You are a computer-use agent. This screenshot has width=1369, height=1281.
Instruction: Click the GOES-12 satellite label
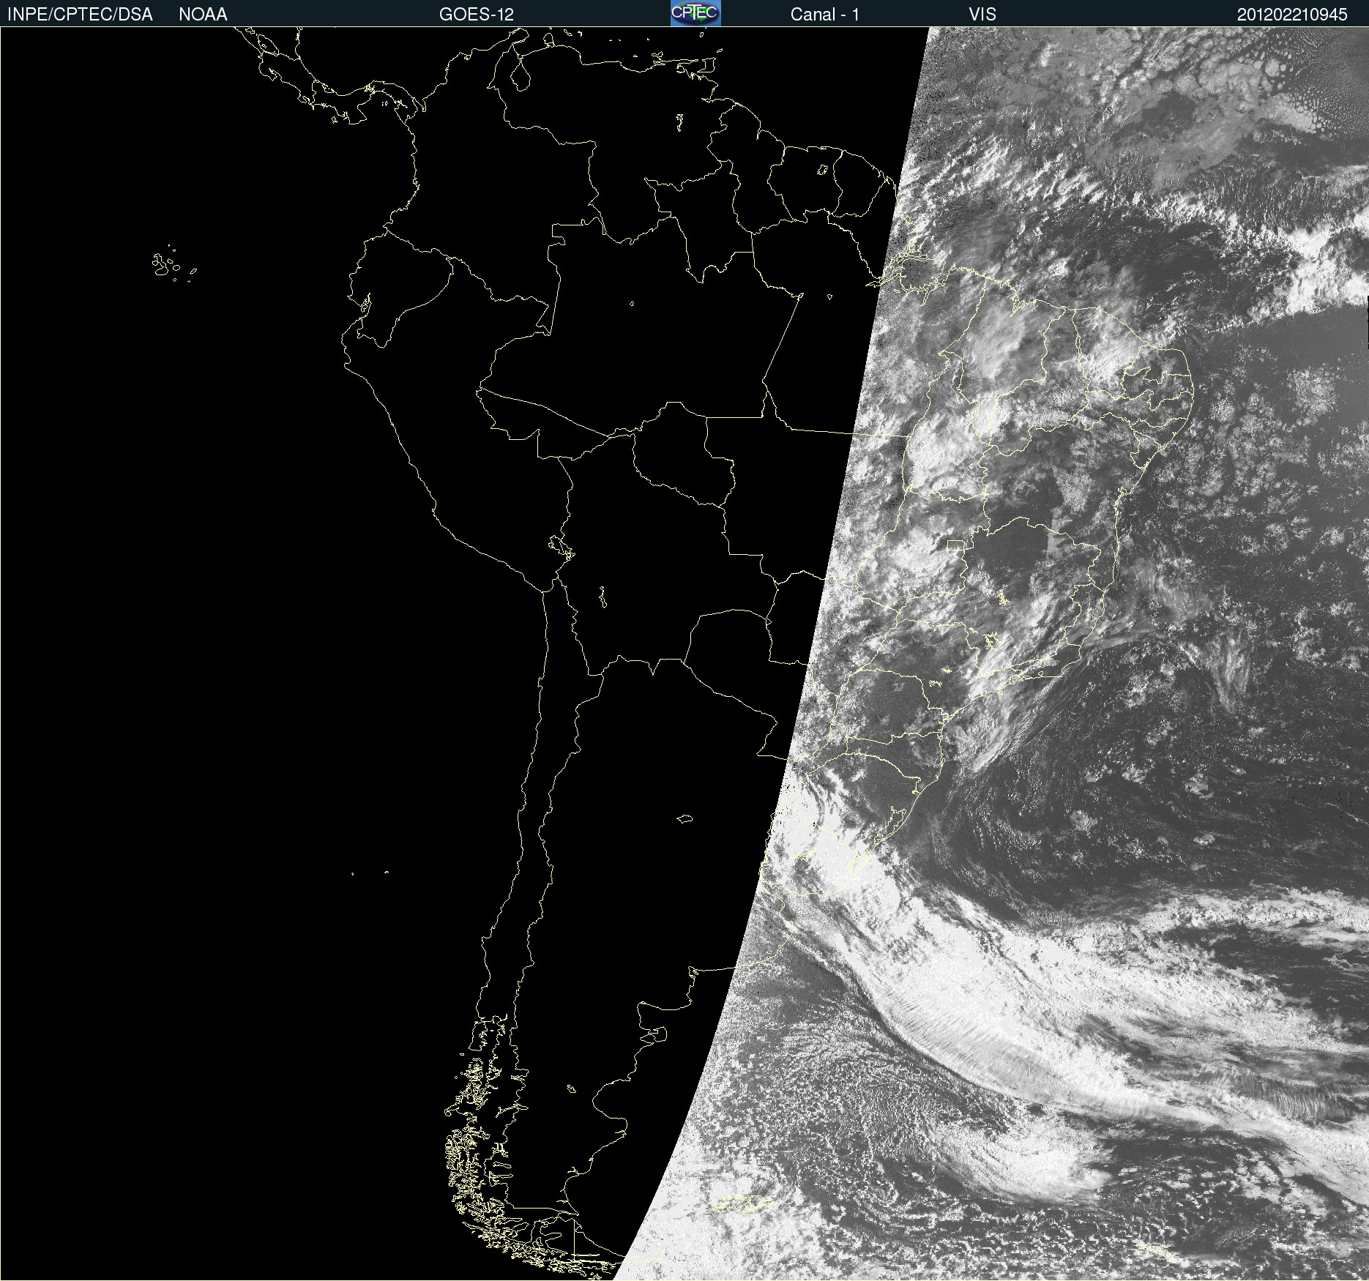(x=477, y=15)
